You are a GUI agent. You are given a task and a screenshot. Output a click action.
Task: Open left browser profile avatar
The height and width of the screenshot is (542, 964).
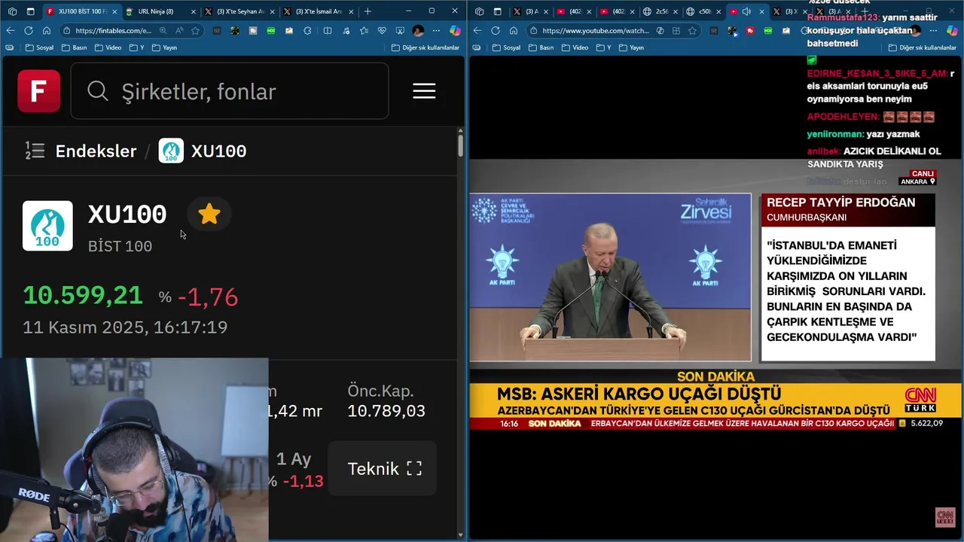click(x=418, y=31)
